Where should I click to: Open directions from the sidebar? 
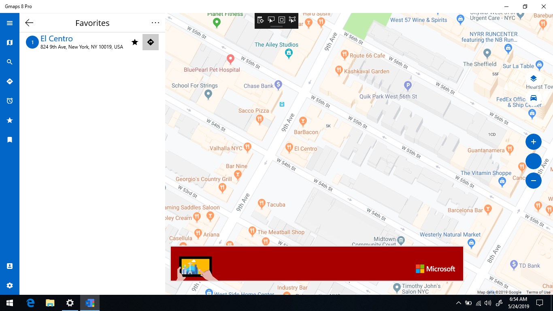(10, 81)
